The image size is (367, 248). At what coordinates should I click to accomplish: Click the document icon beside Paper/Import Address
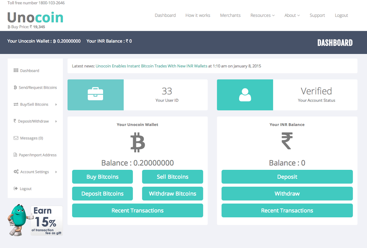(x=15, y=155)
